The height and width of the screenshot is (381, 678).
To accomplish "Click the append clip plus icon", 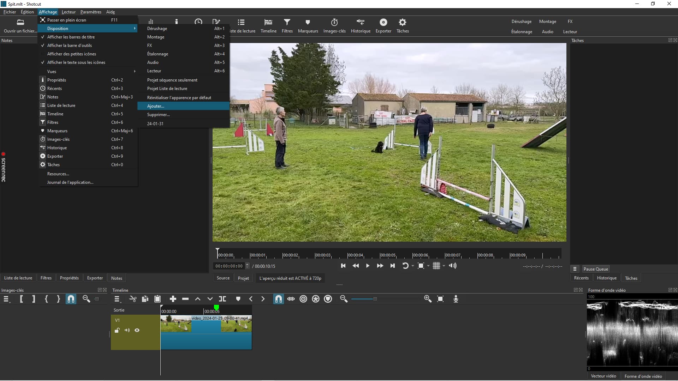I will click(173, 299).
